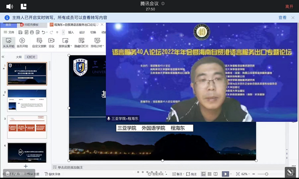Mute the Tencent Meeting speaker icon
This screenshot has height=179, width=299.
coord(9,6)
